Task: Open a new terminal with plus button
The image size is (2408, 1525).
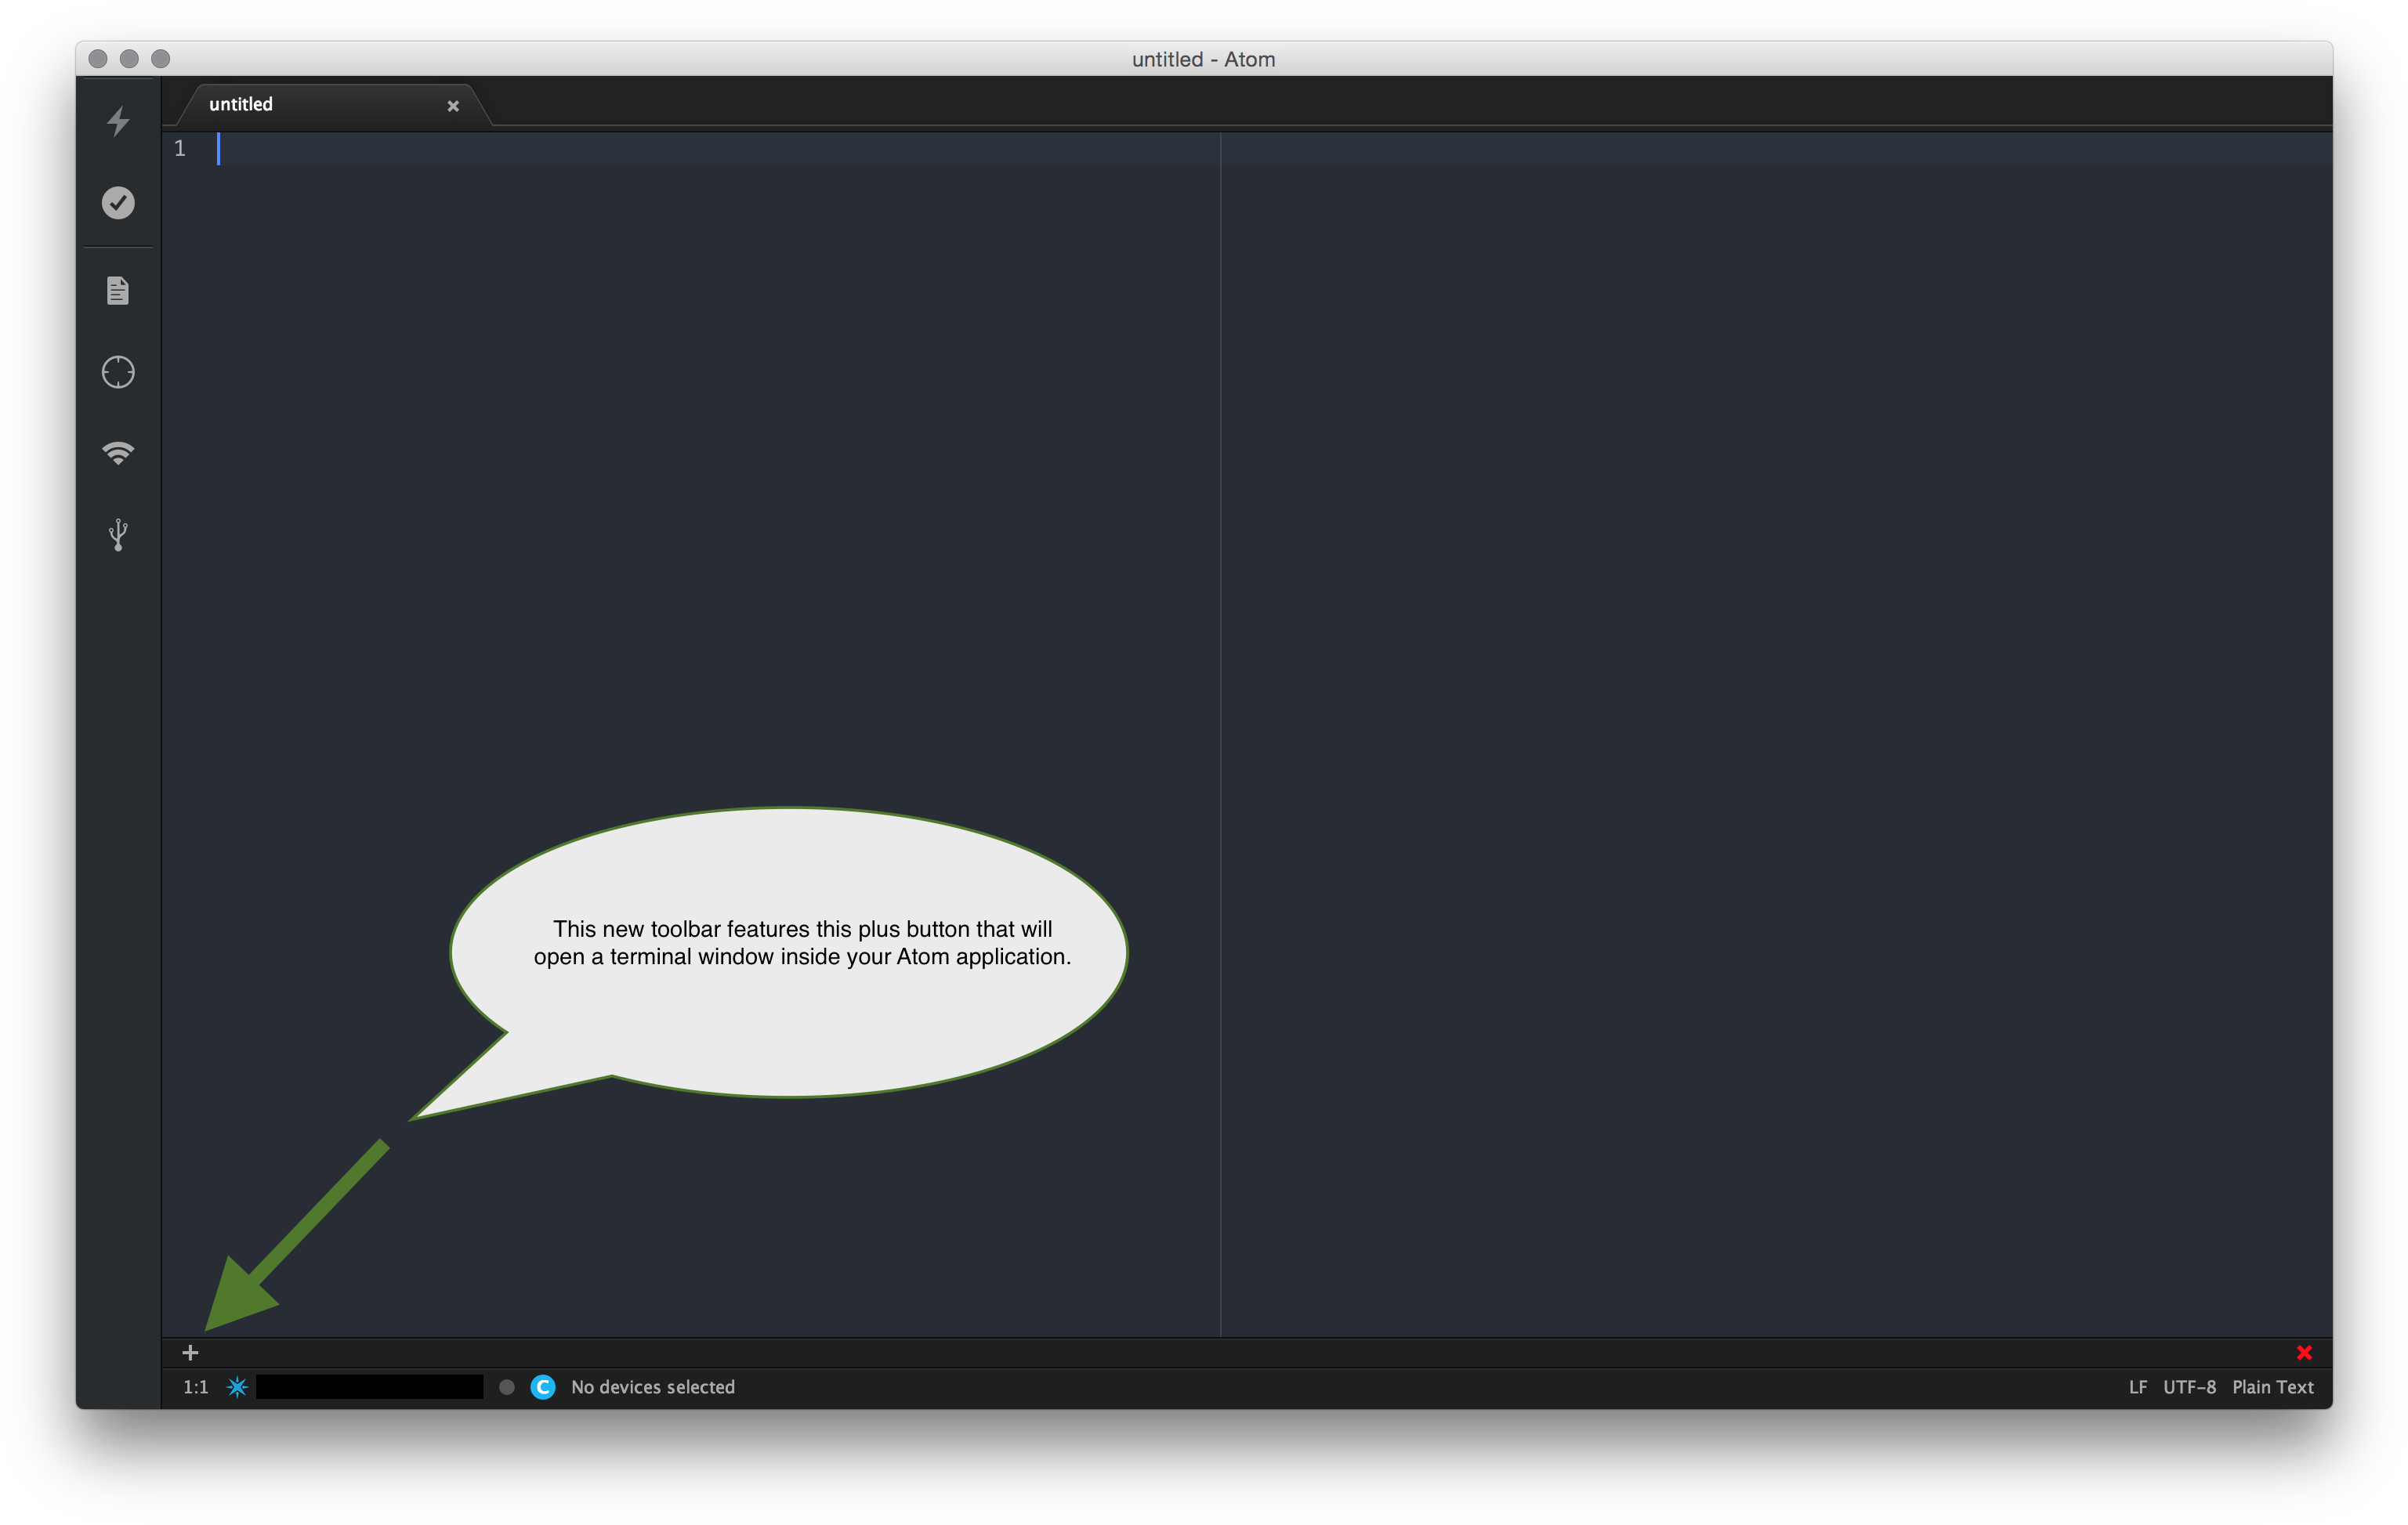Action: click(x=190, y=1353)
